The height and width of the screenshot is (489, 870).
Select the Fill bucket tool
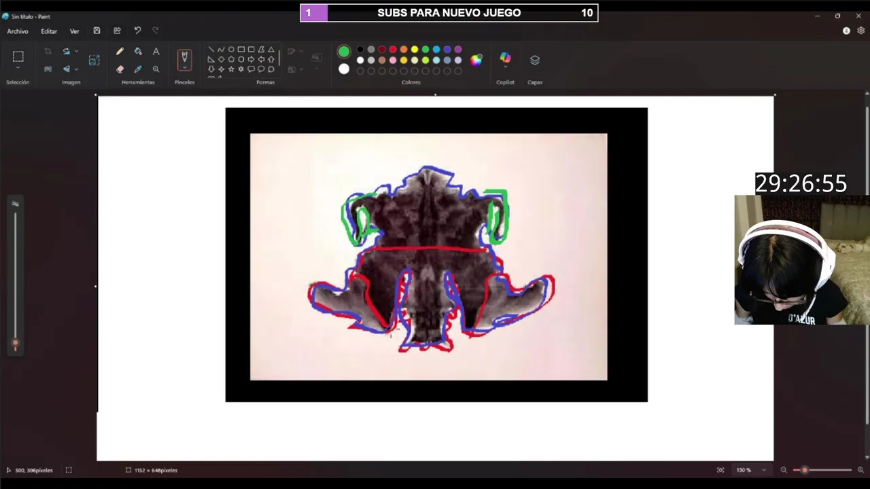point(138,52)
